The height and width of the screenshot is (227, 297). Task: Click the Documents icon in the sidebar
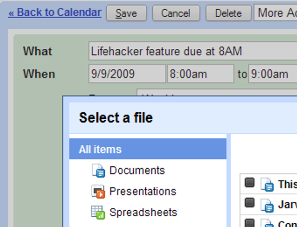tap(98, 171)
